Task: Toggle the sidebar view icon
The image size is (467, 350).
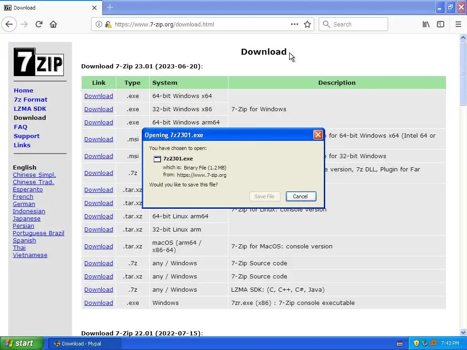Action: [x=441, y=24]
